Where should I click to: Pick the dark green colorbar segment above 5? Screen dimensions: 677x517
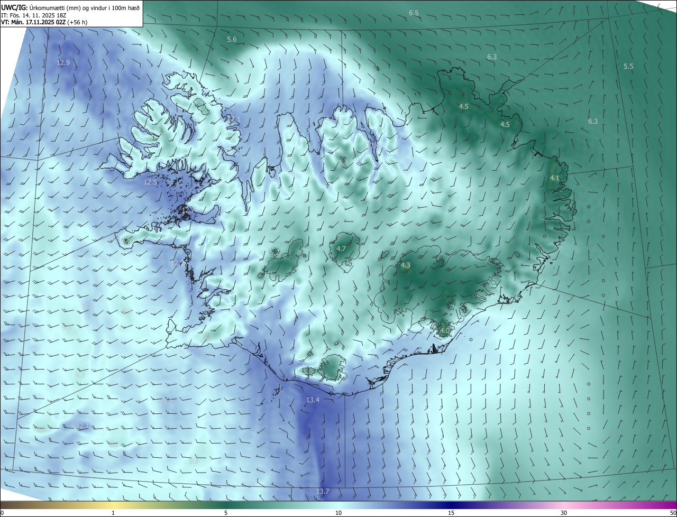[226, 505]
